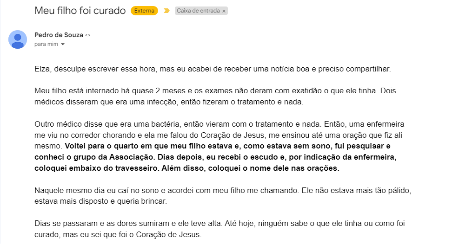Click the bold word travesseiro

134,168
